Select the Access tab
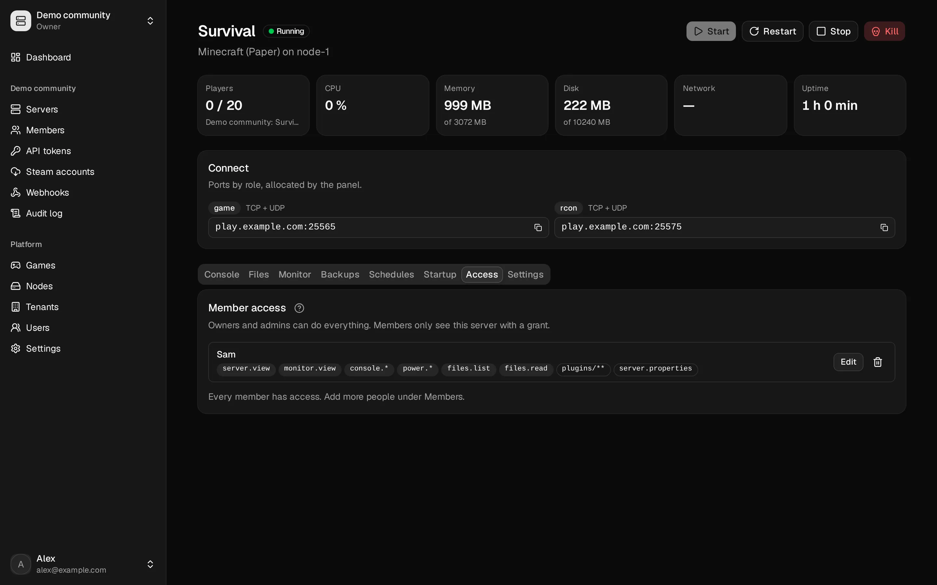Viewport: 937px width, 585px height. coord(482,274)
